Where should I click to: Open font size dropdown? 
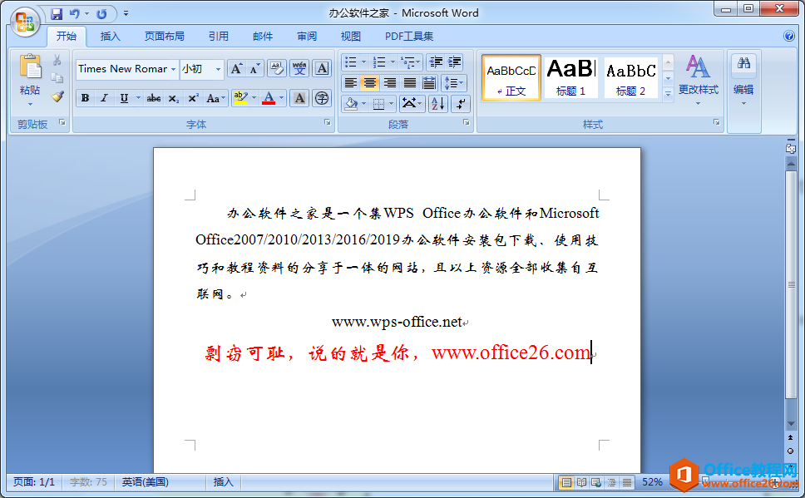[218, 69]
